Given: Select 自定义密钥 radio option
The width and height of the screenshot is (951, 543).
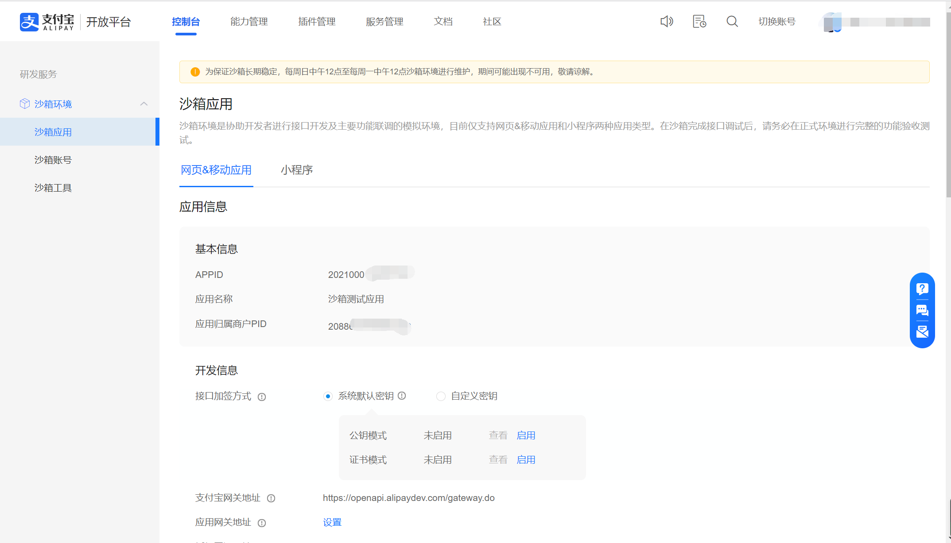Looking at the screenshot, I should pyautogui.click(x=441, y=396).
